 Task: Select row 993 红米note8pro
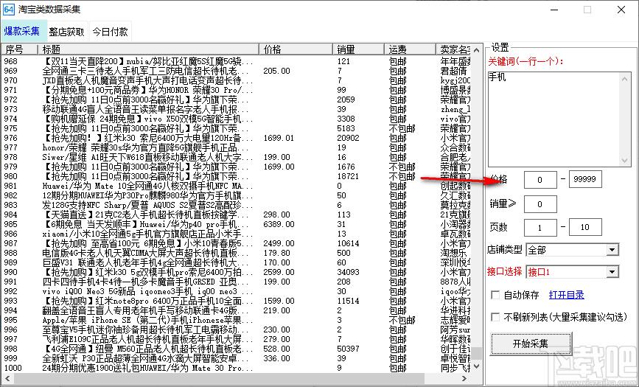coord(237,301)
